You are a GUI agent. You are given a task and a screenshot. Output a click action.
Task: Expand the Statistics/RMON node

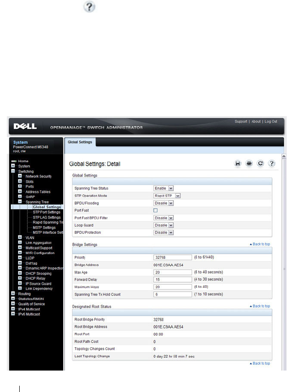(13, 299)
